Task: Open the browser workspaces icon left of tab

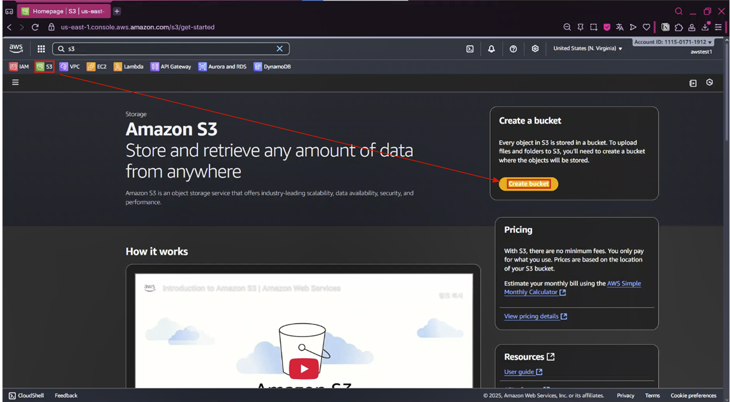Action: tap(9, 11)
